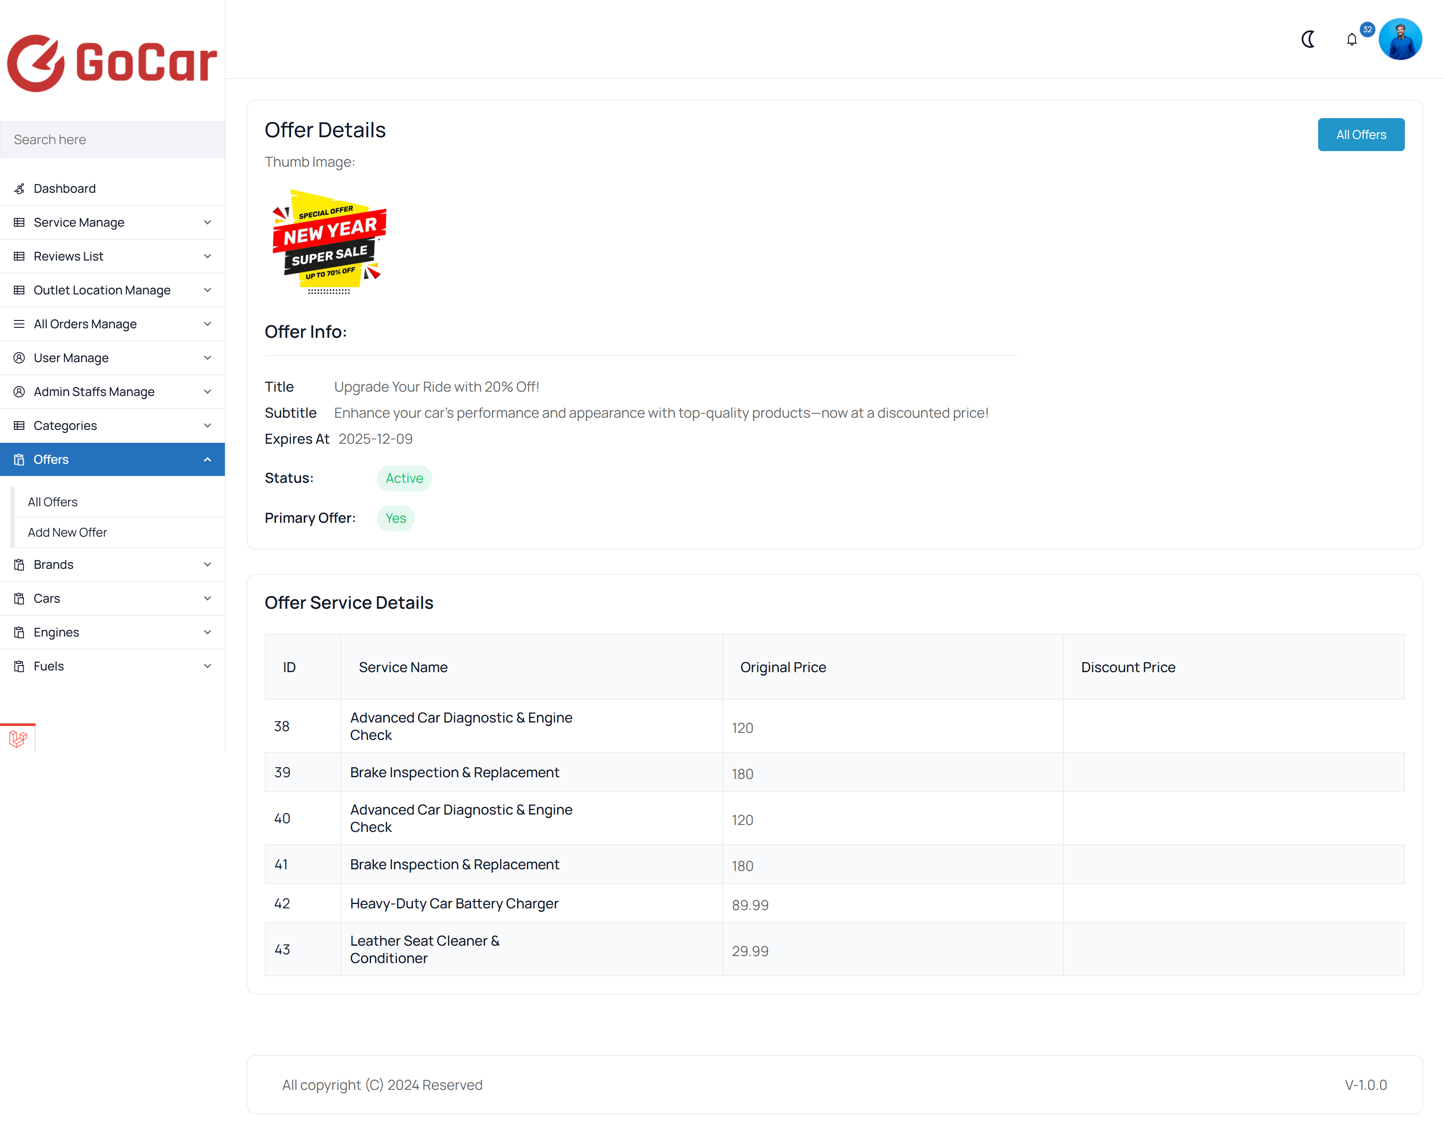The height and width of the screenshot is (1135, 1444).
Task: Toggle dark mode with the moon icon
Action: (x=1308, y=39)
